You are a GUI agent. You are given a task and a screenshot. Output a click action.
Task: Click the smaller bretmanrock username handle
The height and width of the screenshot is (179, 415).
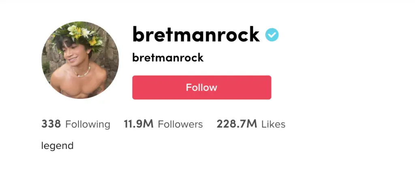(168, 58)
